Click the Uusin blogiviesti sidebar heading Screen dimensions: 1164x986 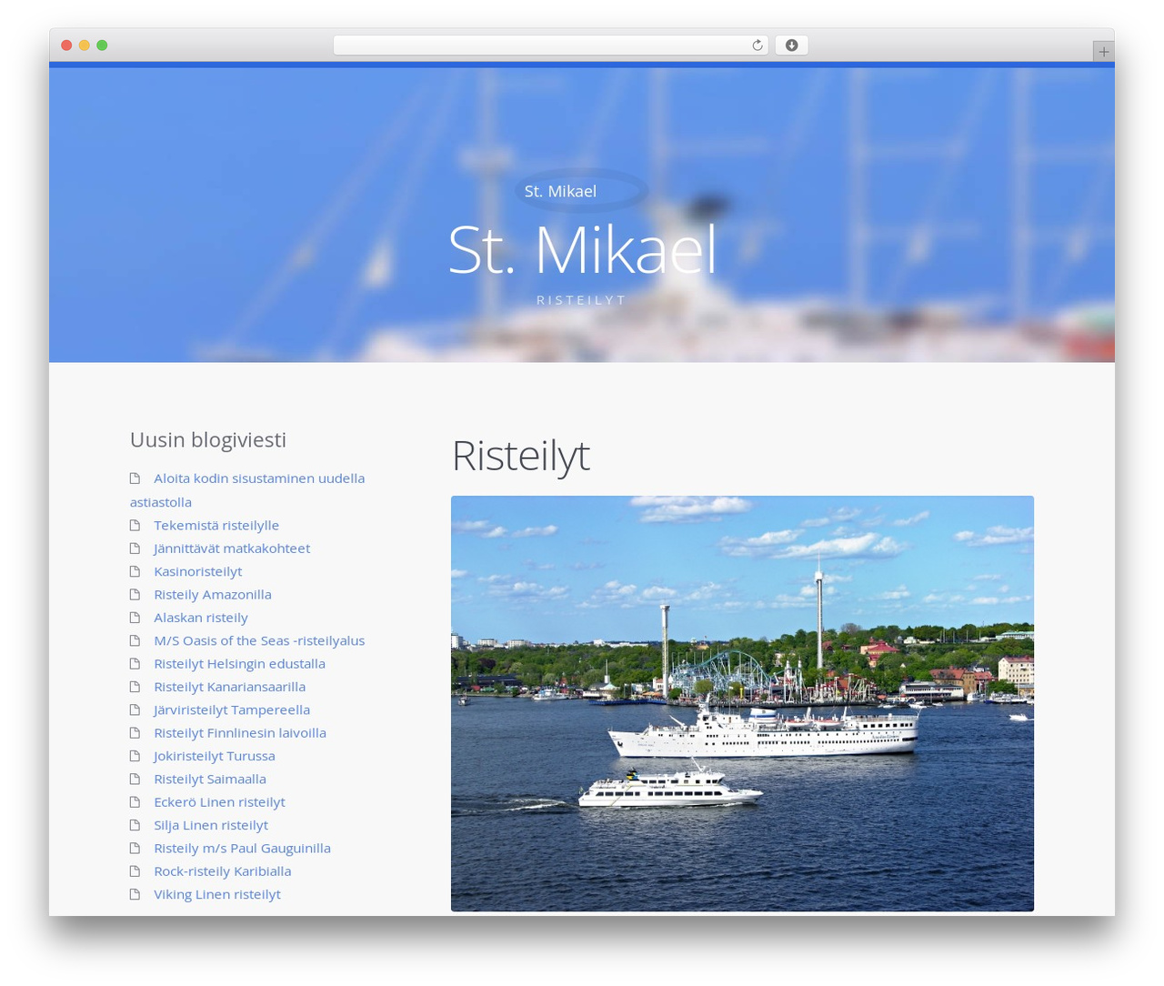pos(208,439)
